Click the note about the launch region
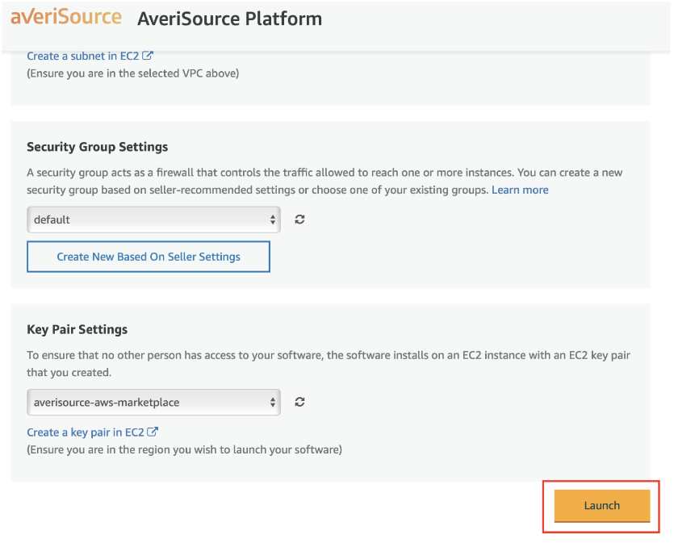This screenshot has height=543, width=674. pyautogui.click(x=184, y=449)
